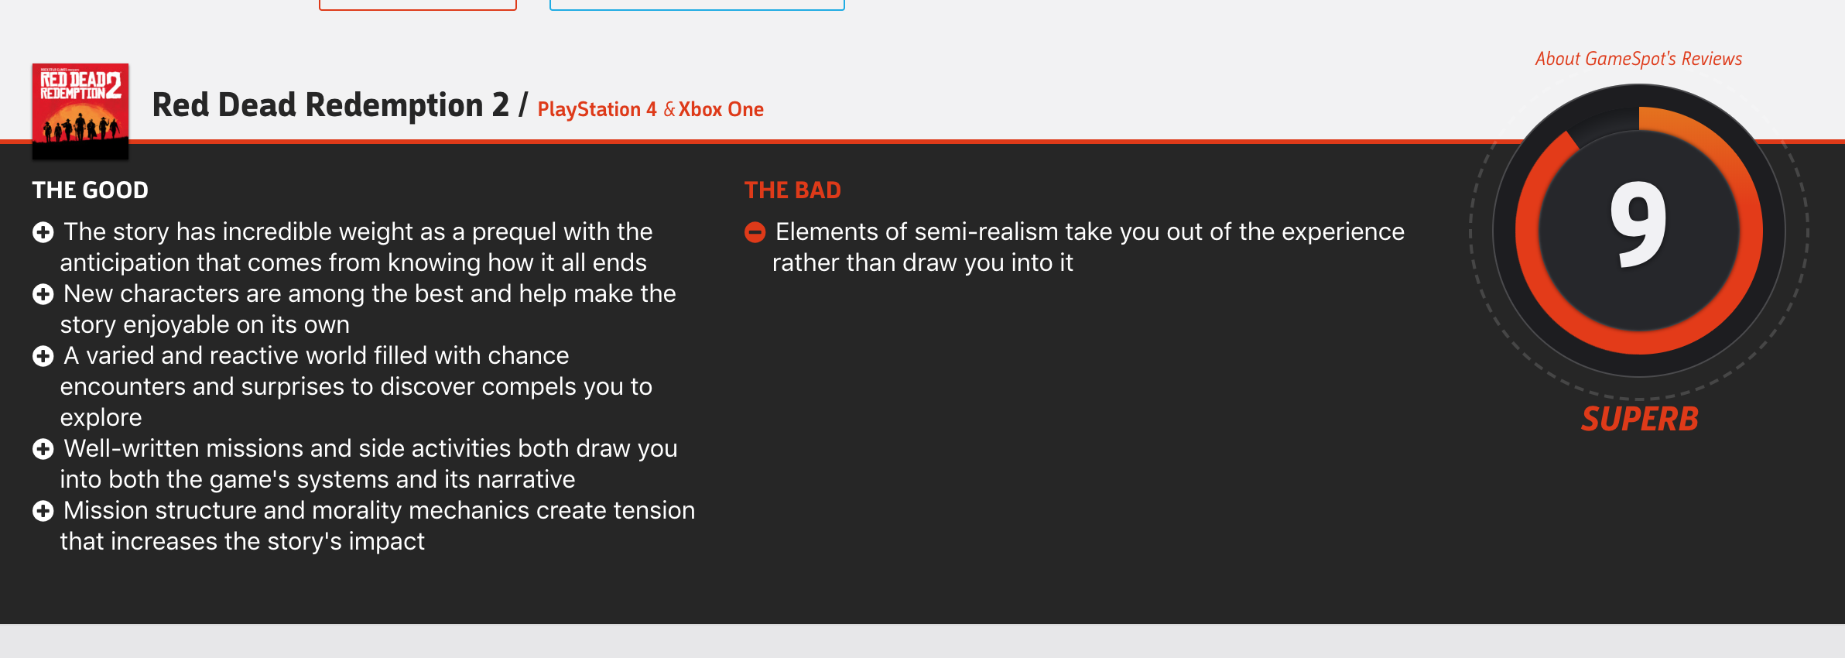Click the blue-outlined button at the top edge
Screen dimensions: 1845x658
point(697,5)
